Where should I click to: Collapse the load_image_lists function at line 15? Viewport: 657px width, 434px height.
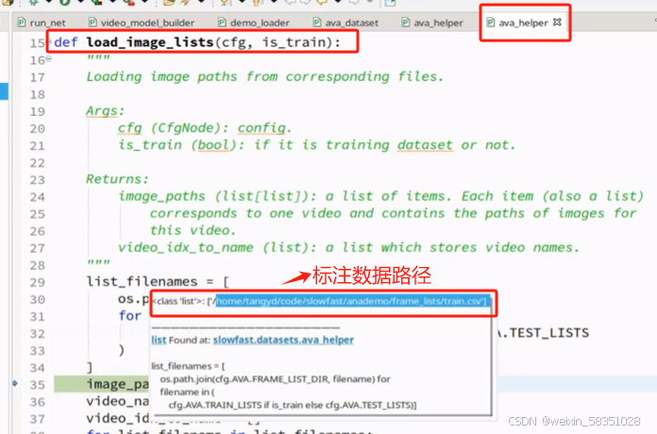pyautogui.click(x=49, y=42)
